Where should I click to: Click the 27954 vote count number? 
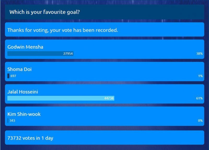[x=68, y=54]
